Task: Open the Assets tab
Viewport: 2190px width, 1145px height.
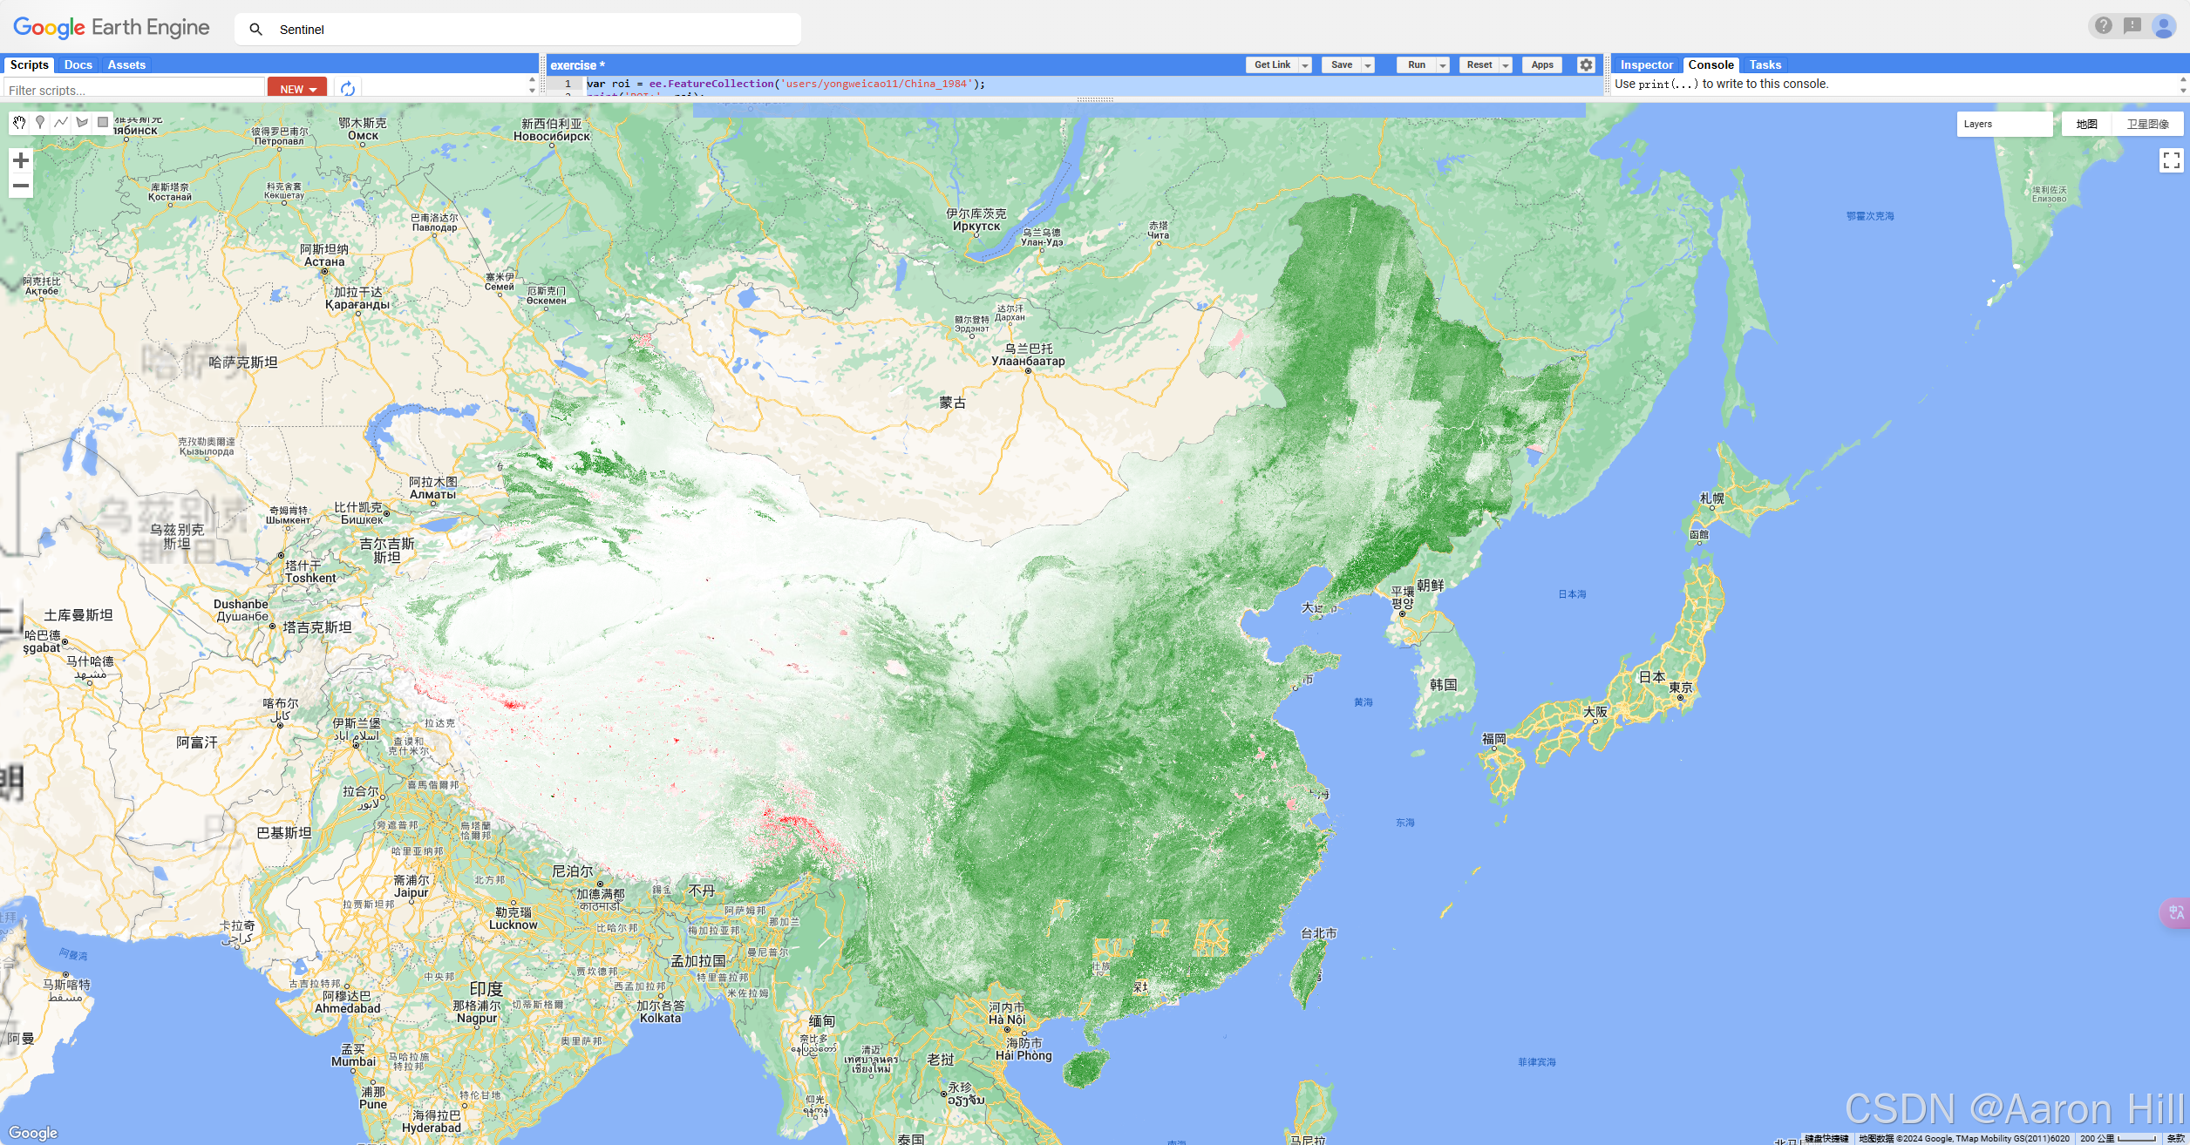Action: (x=126, y=65)
